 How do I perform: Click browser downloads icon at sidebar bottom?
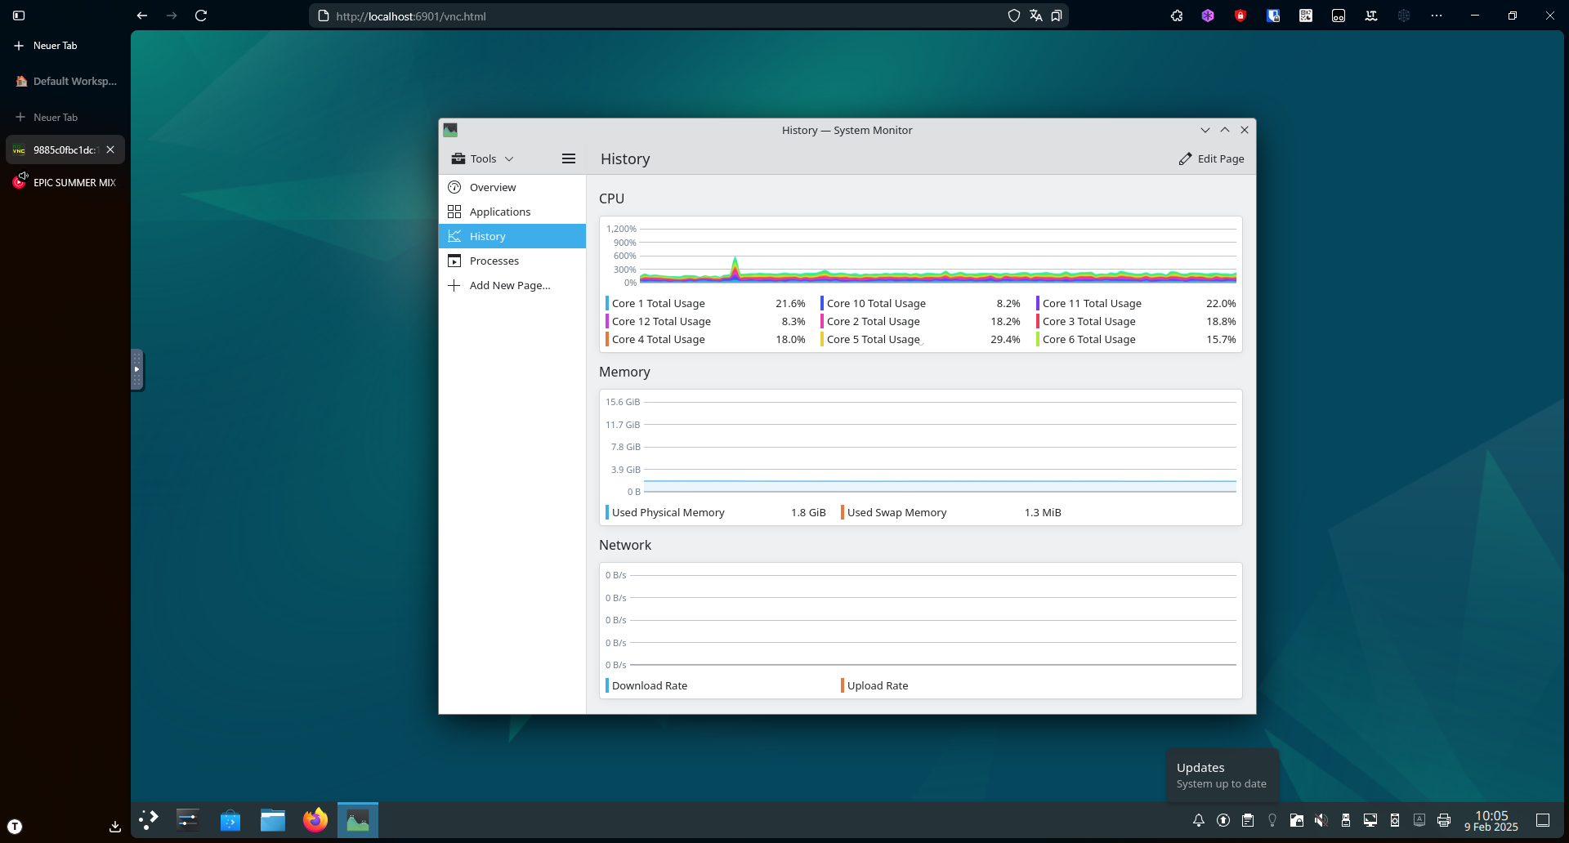(x=115, y=827)
